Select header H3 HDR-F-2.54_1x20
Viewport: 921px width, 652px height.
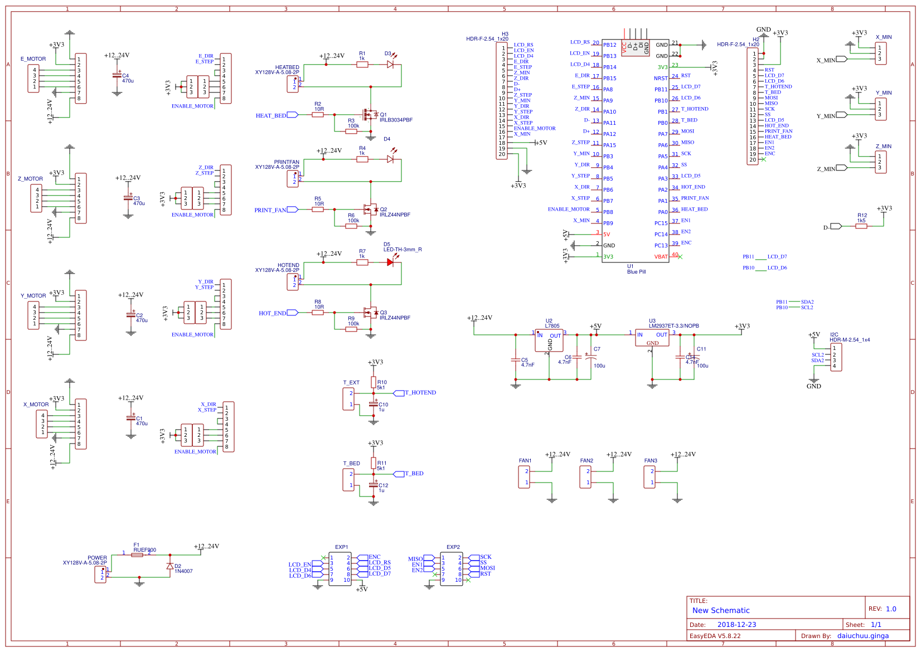pyautogui.click(x=502, y=100)
